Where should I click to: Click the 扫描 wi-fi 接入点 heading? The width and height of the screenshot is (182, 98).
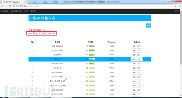pyautogui.click(x=42, y=18)
